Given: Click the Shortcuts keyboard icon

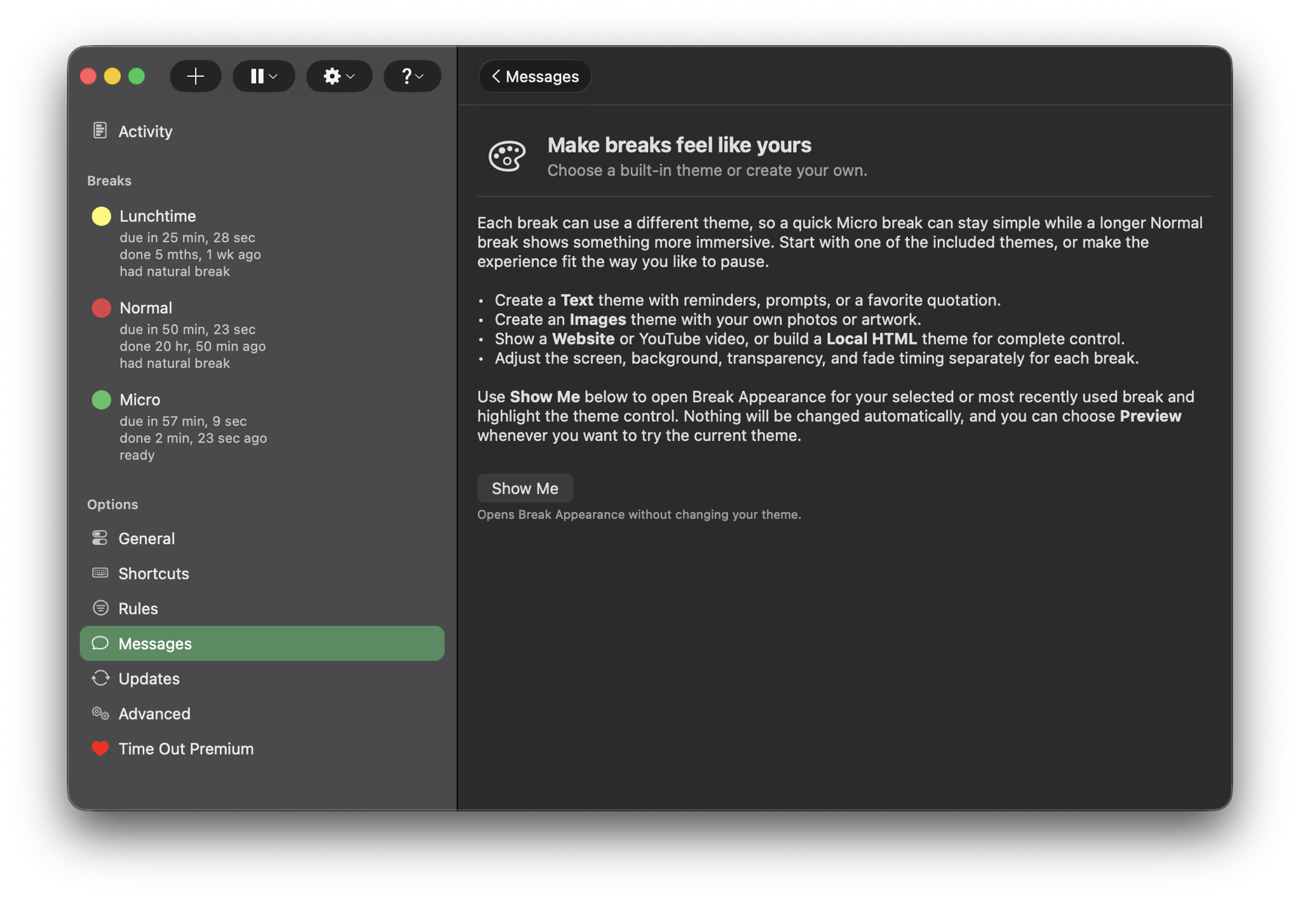Looking at the screenshot, I should [100, 573].
